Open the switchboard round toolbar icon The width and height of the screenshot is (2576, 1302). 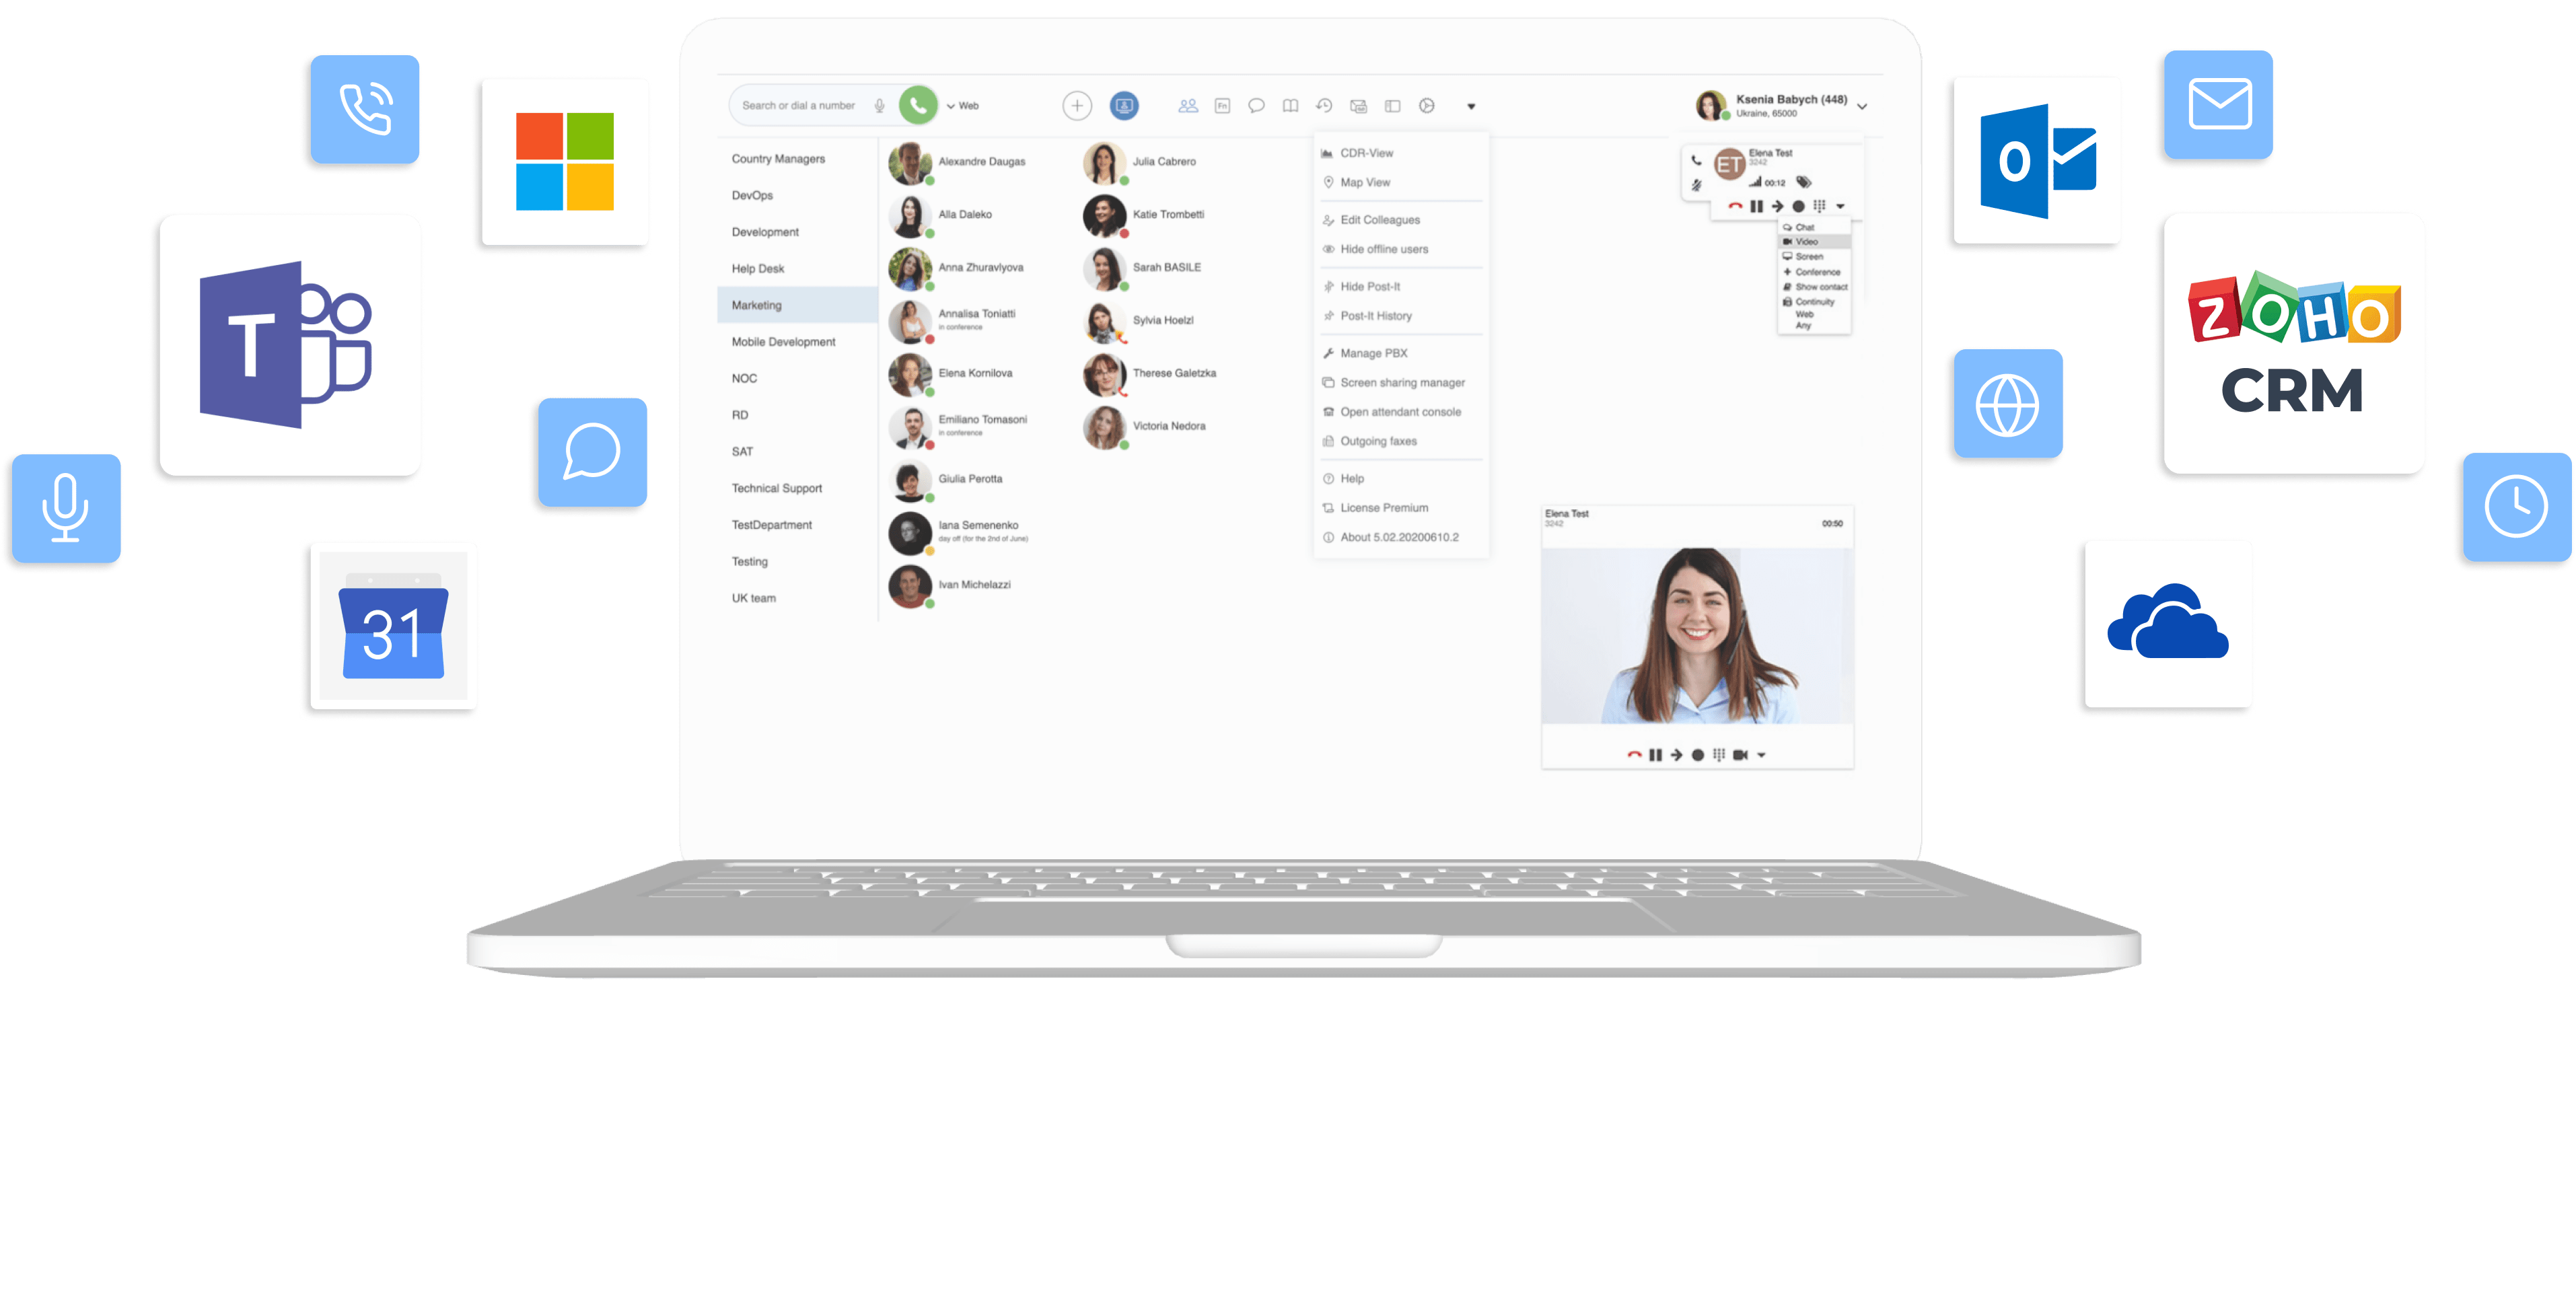point(1427,105)
